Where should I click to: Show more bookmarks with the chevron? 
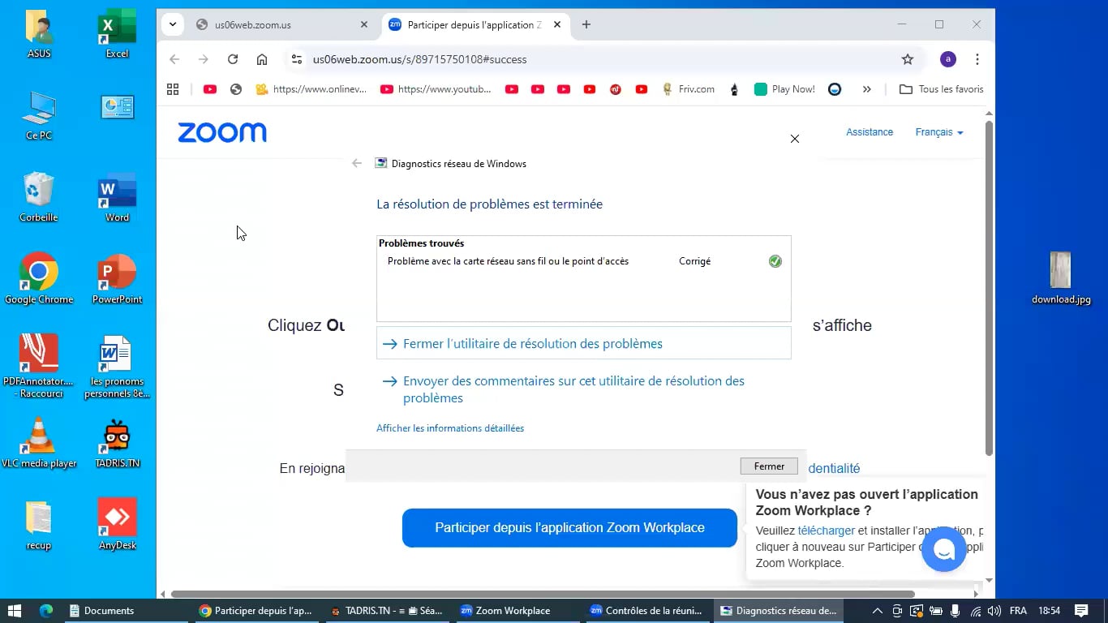click(x=867, y=89)
